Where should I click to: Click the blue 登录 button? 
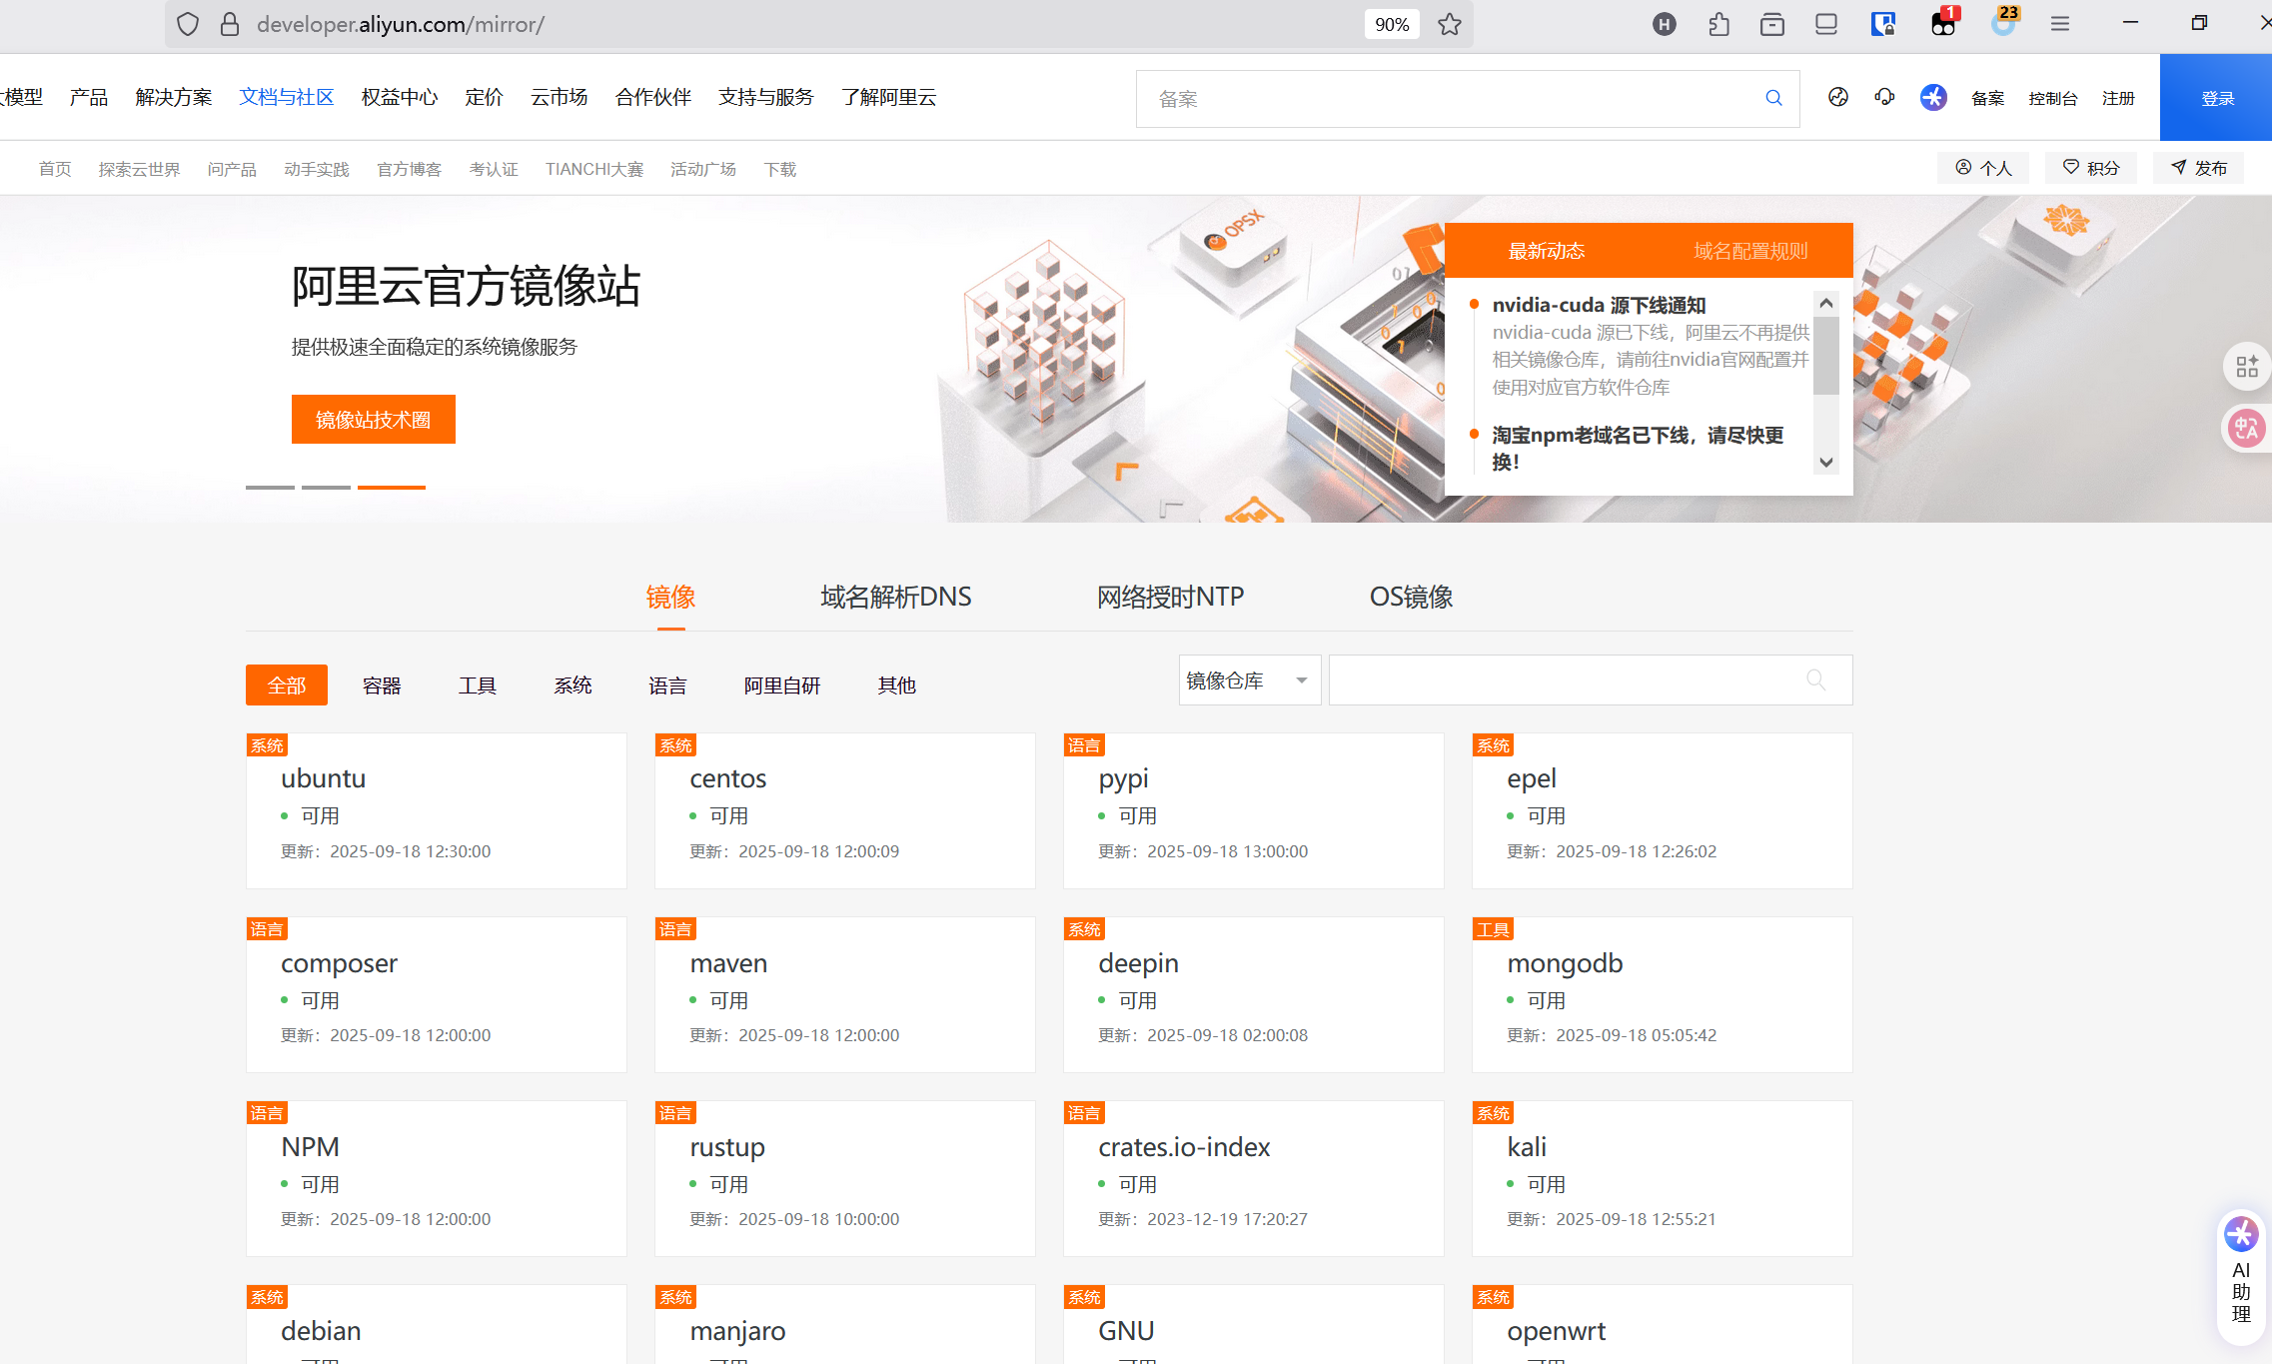click(2216, 98)
